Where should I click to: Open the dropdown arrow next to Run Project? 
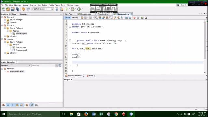click(69, 9)
